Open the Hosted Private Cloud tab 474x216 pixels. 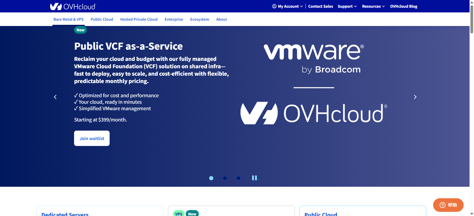(x=139, y=20)
